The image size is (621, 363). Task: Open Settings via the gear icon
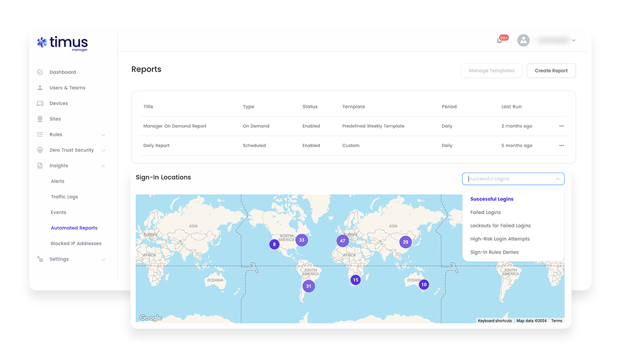point(40,259)
